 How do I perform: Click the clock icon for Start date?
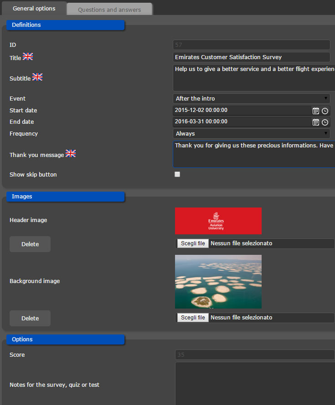[325, 111]
